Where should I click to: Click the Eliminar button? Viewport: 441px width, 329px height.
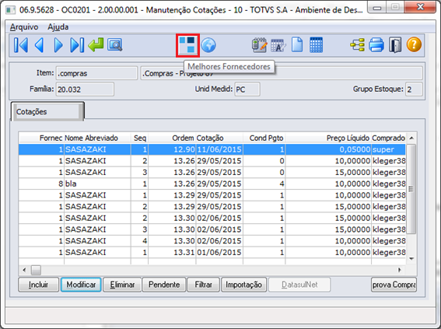pyautogui.click(x=122, y=285)
